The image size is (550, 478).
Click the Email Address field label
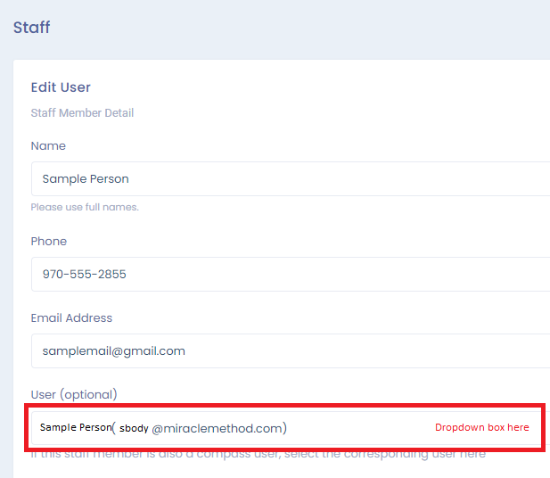pyautogui.click(x=71, y=317)
